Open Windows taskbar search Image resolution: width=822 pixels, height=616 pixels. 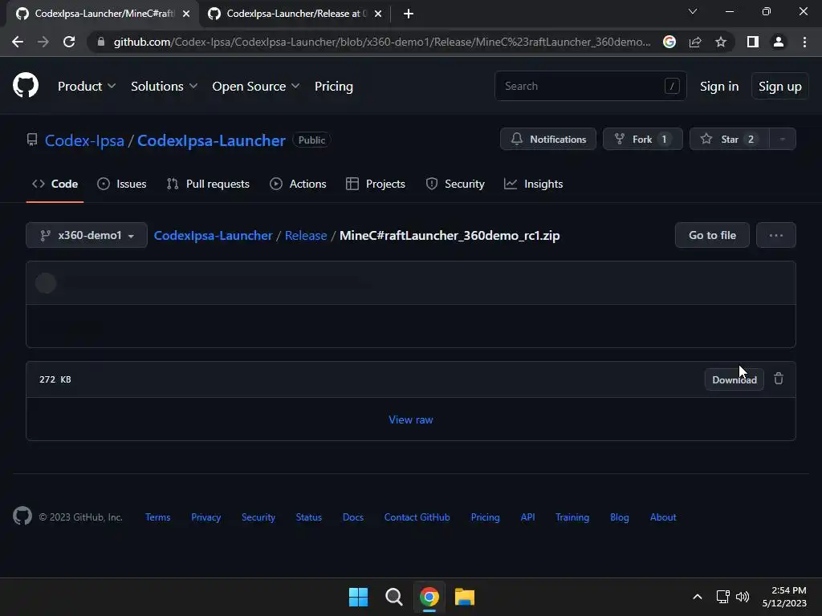393,597
